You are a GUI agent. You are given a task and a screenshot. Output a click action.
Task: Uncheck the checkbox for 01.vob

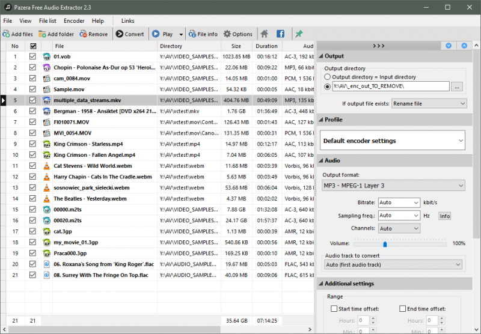click(x=33, y=56)
